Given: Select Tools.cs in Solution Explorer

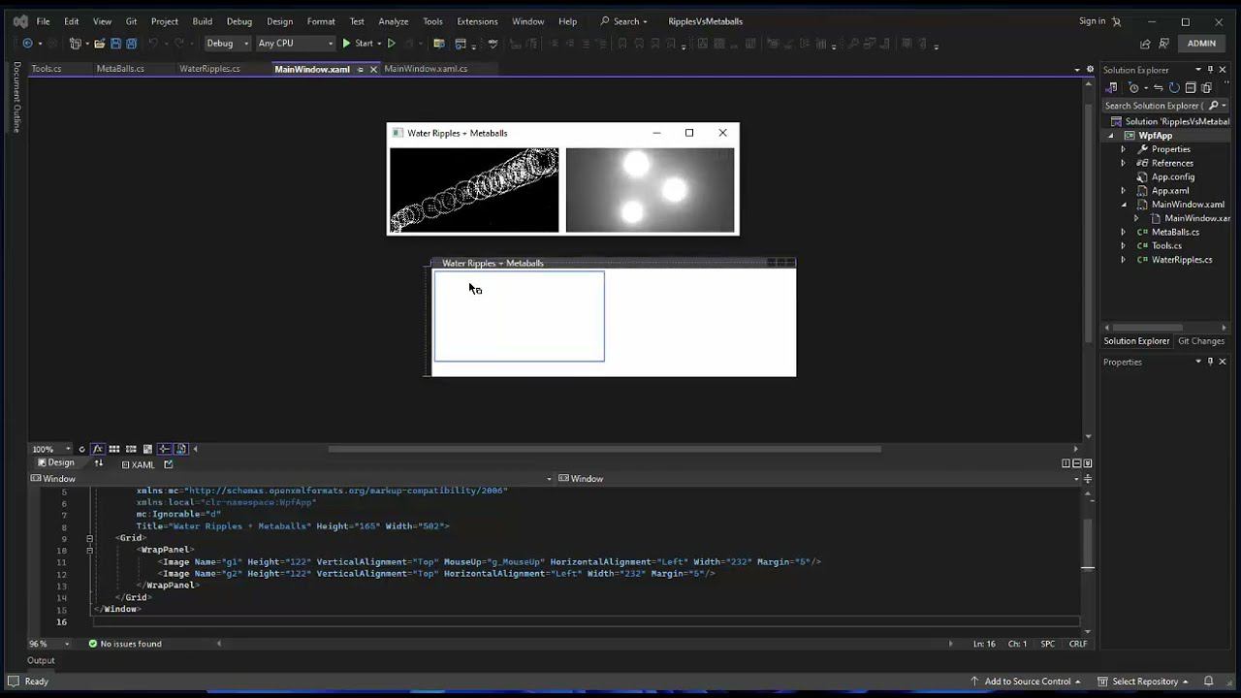Looking at the screenshot, I should (x=1166, y=246).
